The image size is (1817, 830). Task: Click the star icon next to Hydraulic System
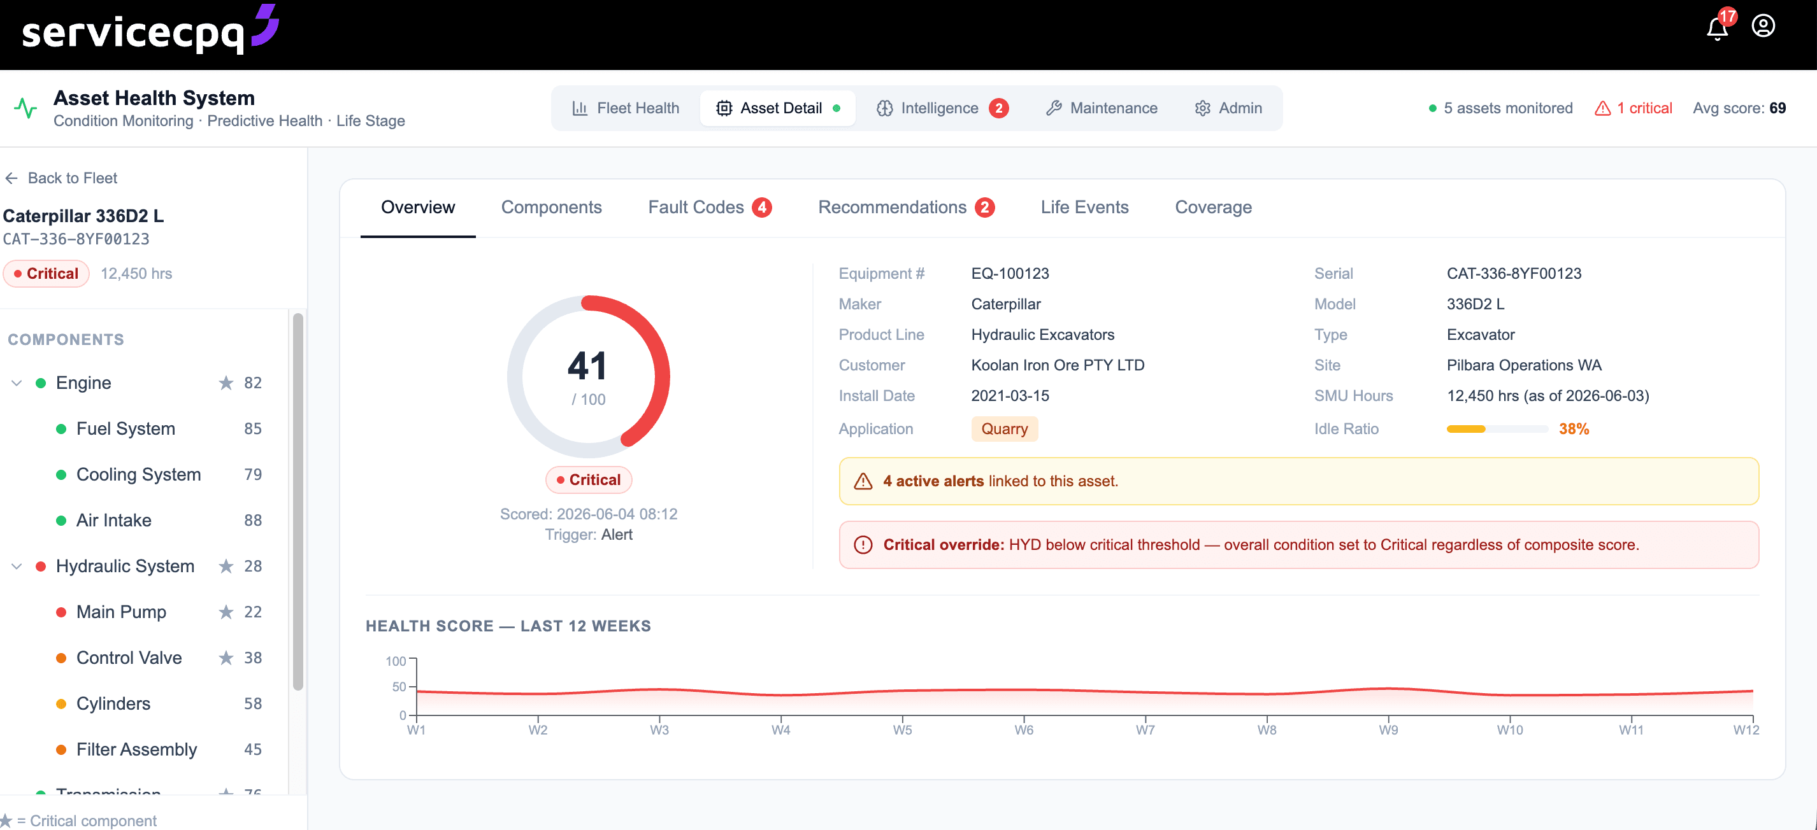226,566
